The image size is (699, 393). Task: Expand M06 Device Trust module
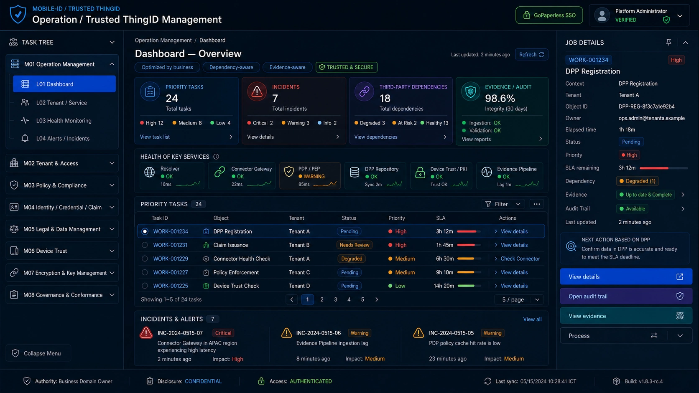62,251
